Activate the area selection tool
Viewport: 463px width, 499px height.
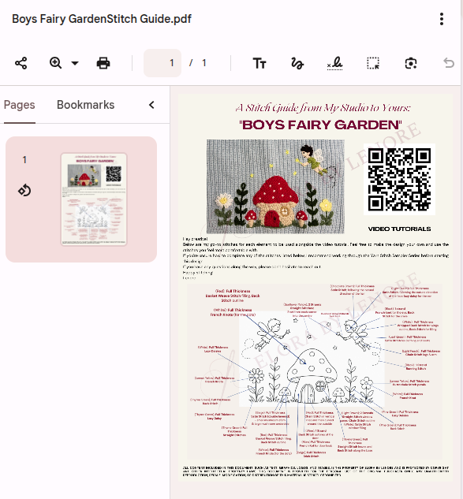(373, 63)
